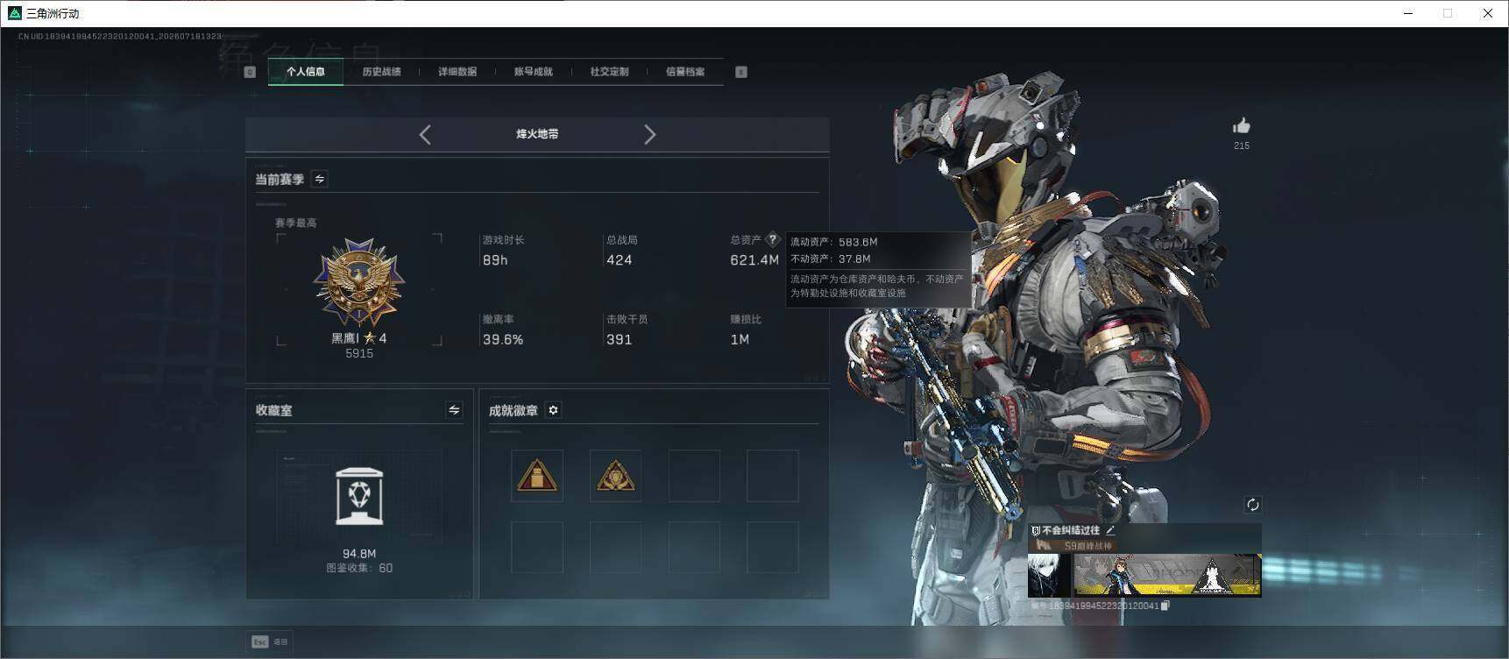Click the 黑鹰 rank medal badge
The image size is (1509, 659).
[359, 282]
